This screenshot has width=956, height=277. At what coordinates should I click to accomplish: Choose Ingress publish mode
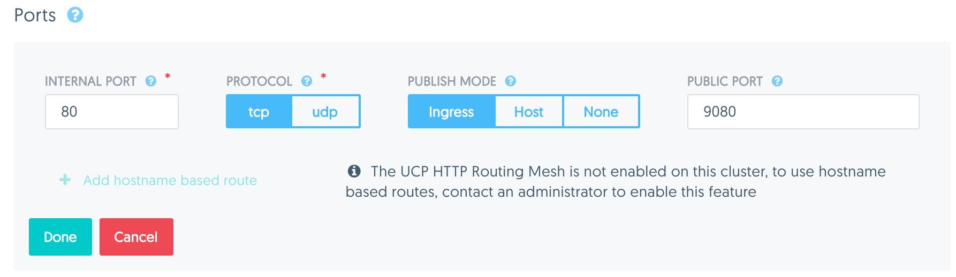(x=451, y=111)
